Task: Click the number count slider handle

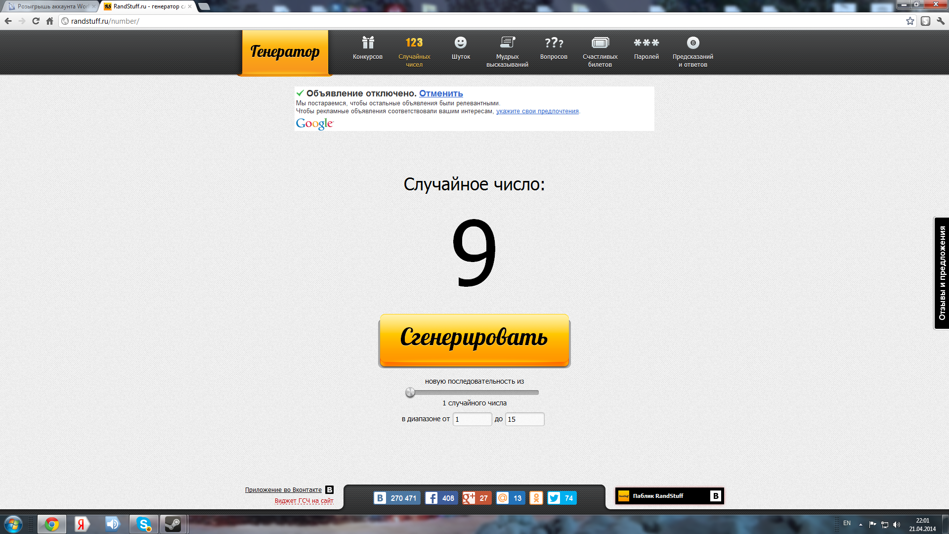Action: pyautogui.click(x=410, y=393)
